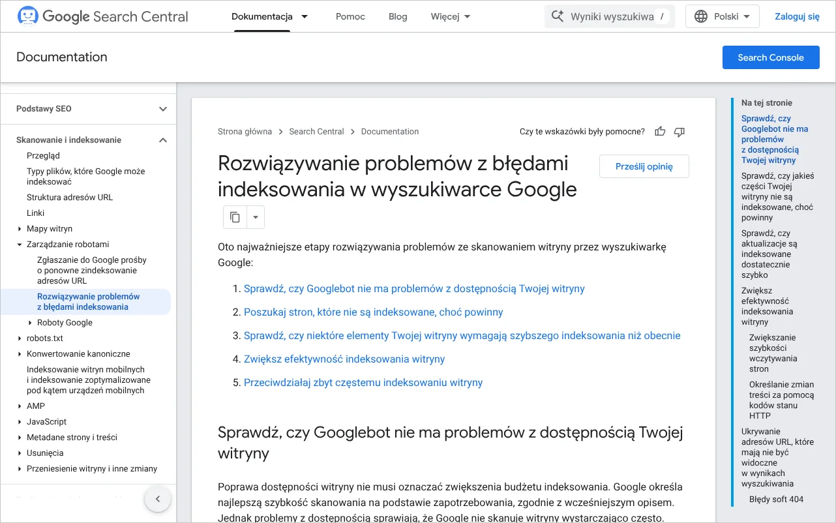
Task: Open Struktura adresów URL in sidebar
Action: [70, 198]
